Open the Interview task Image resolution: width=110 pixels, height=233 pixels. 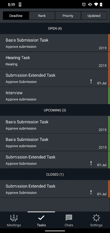point(54,96)
